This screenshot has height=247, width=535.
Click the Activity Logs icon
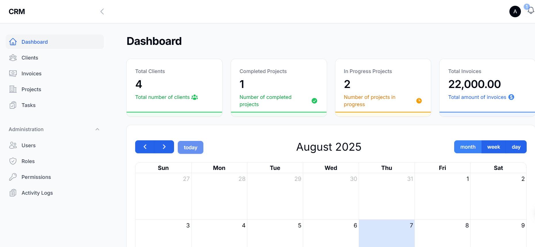13,193
